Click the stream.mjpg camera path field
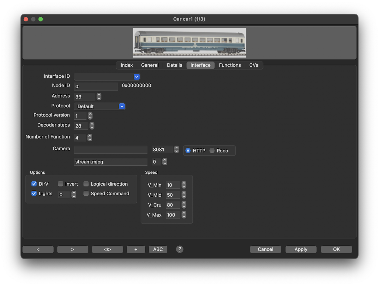Image resolution: width=379 pixels, height=286 pixels. (111, 162)
